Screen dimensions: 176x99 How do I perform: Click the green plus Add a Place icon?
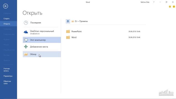point(26,46)
